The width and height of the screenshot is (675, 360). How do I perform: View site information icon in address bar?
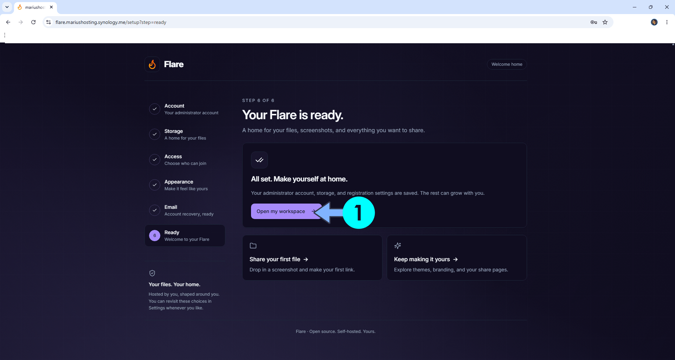pyautogui.click(x=49, y=22)
